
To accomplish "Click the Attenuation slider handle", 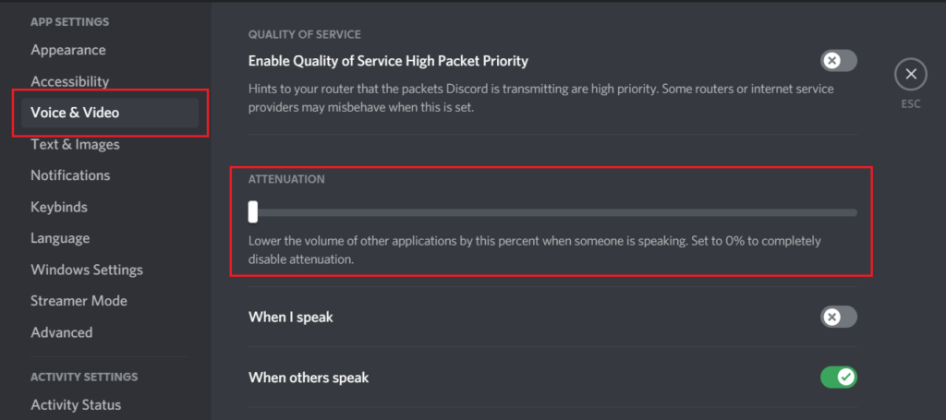I will 253,212.
